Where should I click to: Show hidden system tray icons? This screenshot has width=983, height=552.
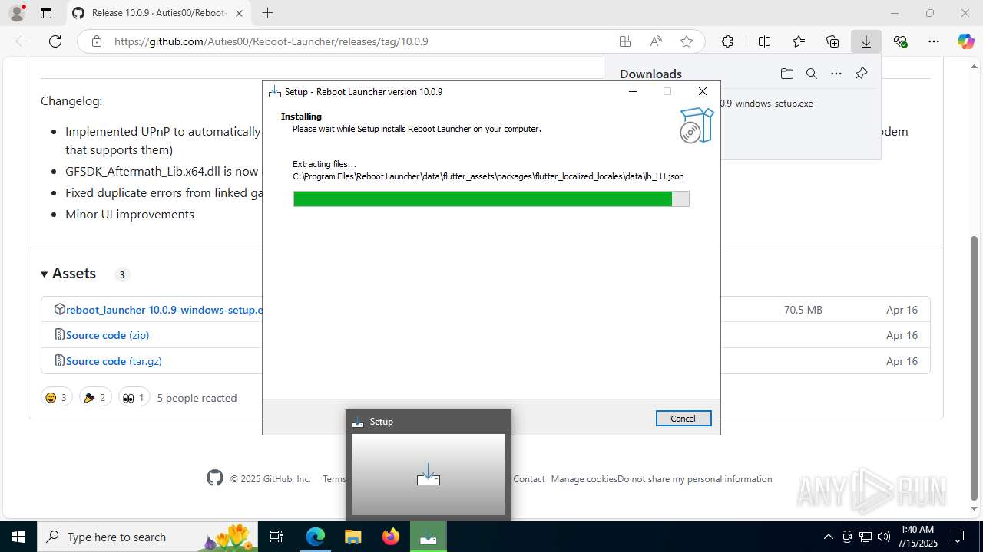pos(828,537)
